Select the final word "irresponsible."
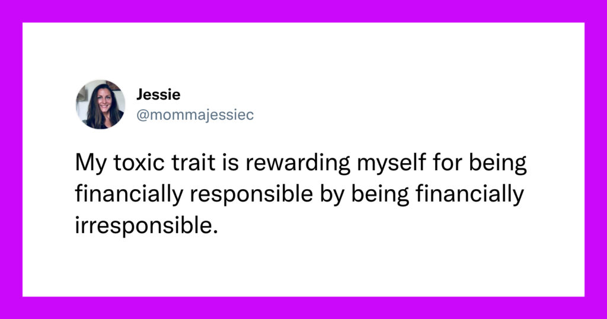 (147, 226)
